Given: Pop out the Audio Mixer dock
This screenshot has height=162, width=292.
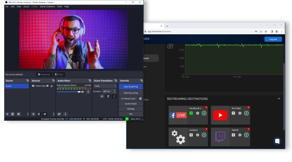Looking at the screenshot, I should 90,80.
